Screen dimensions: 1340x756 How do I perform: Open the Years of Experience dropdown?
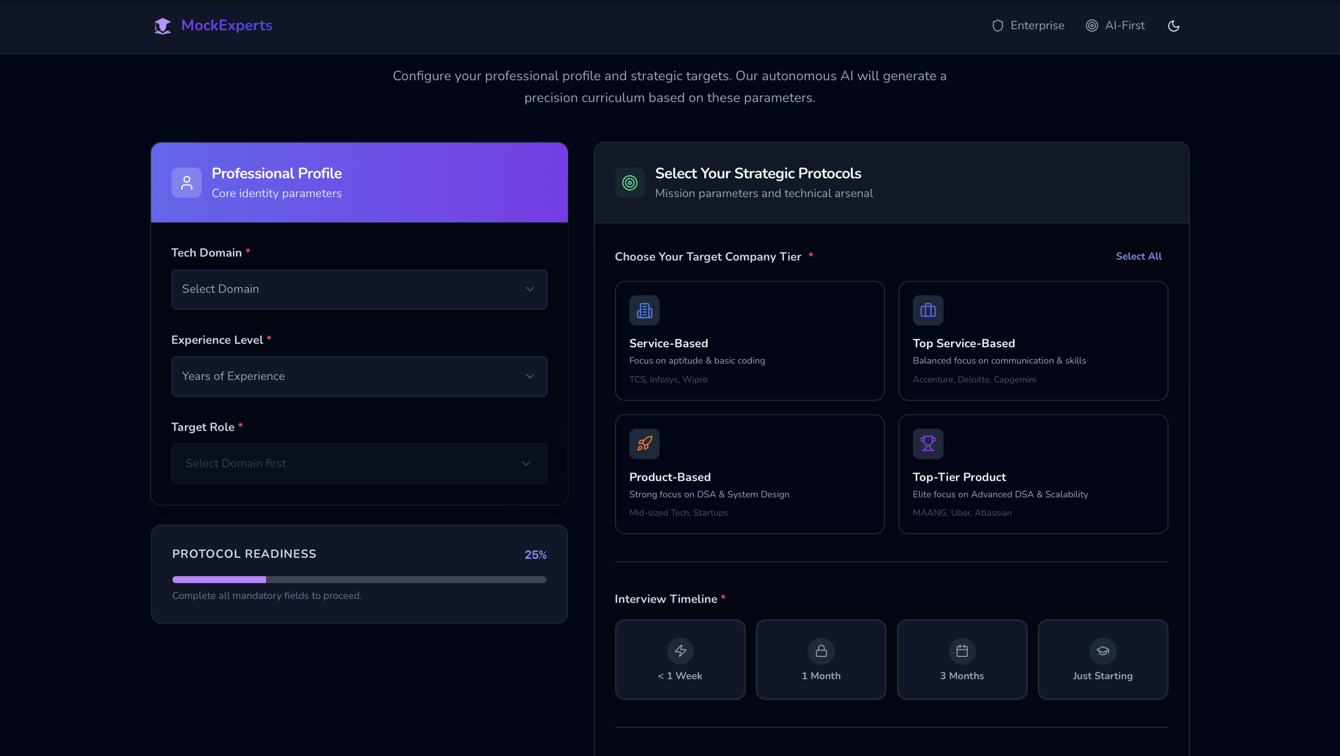coord(359,376)
